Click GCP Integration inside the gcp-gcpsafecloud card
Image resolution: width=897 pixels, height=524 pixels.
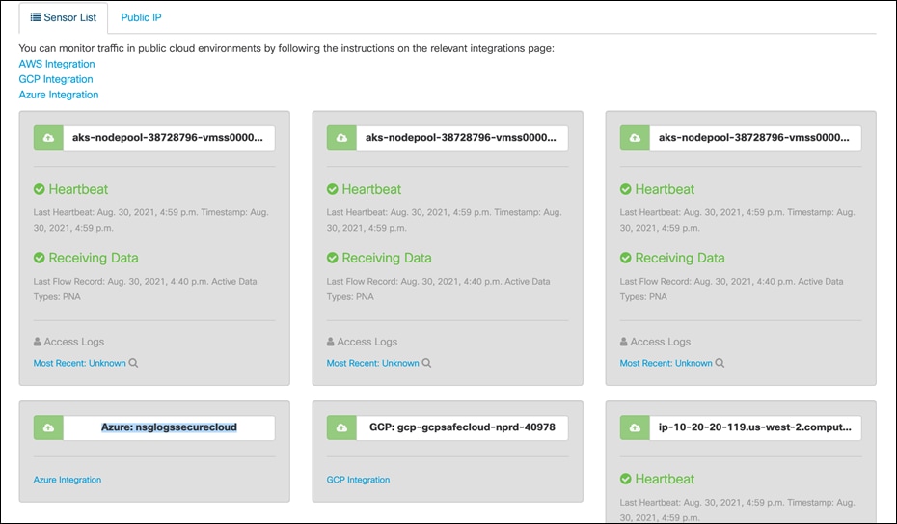(x=358, y=480)
